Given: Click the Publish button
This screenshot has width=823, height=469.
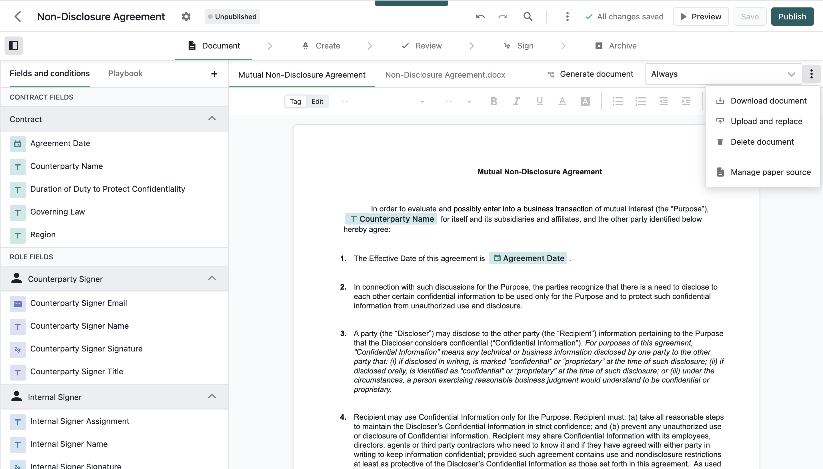Looking at the screenshot, I should (x=792, y=17).
